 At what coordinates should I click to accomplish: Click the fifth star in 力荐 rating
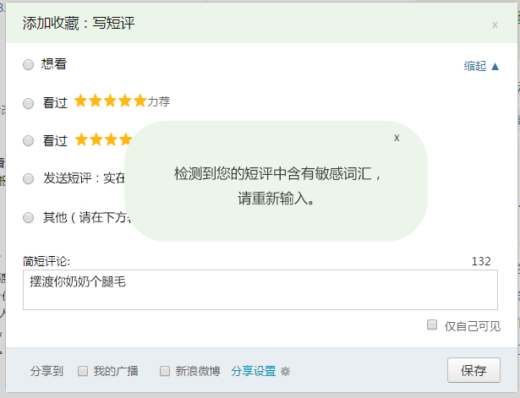pos(140,101)
